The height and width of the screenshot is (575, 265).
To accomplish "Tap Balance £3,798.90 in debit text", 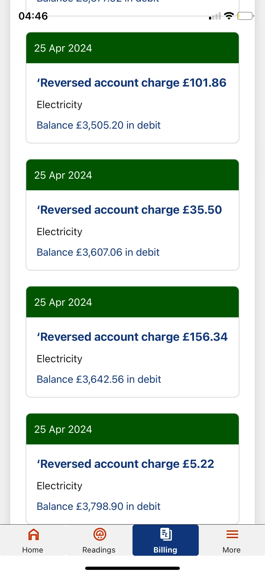I will (x=99, y=506).
